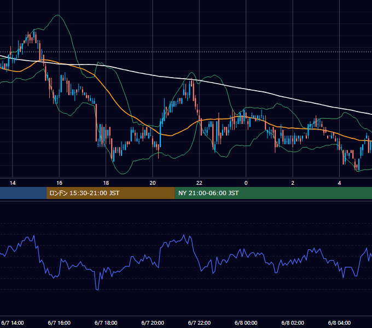This screenshot has width=372, height=328.
Task: Click the ロンドン 15:30-21:00 JST session bar
Action: coord(111,193)
